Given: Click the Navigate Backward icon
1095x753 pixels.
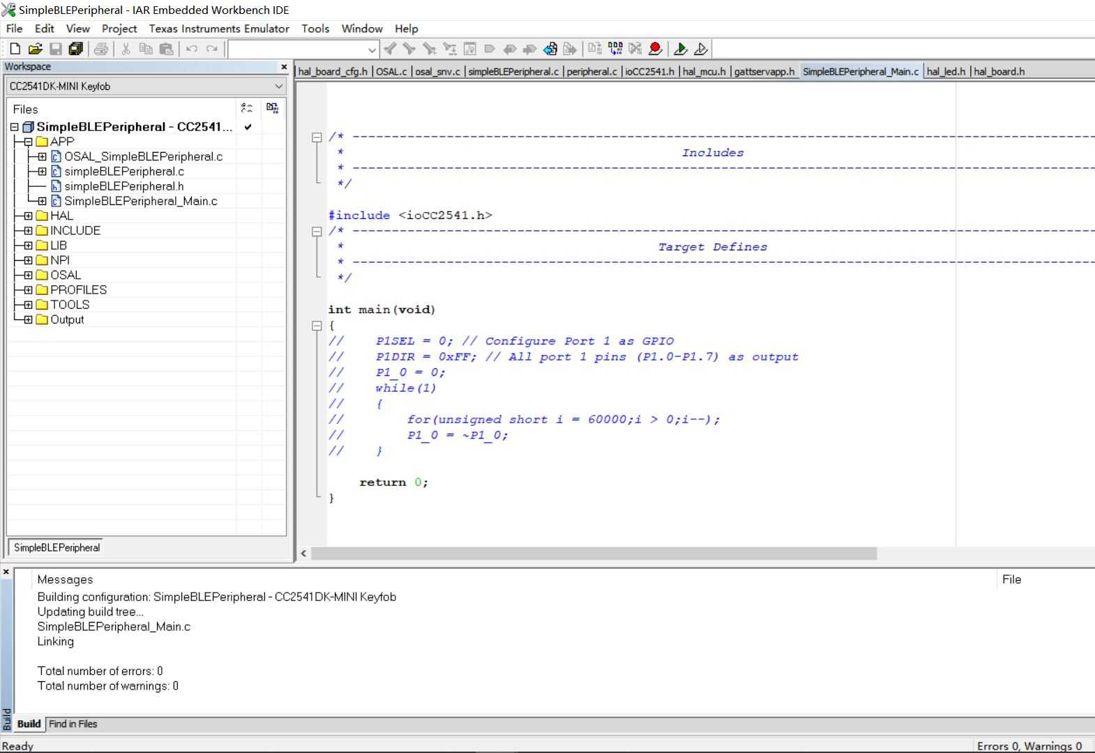Looking at the screenshot, I should (x=550, y=49).
